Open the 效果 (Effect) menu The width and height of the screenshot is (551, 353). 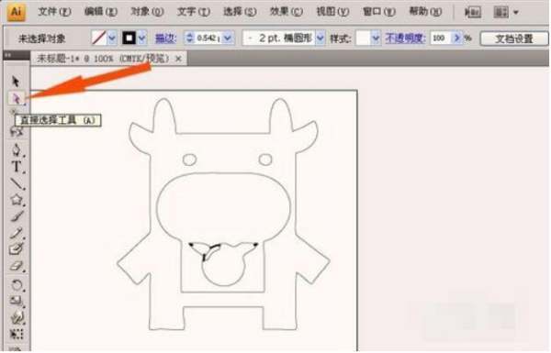[x=286, y=12]
